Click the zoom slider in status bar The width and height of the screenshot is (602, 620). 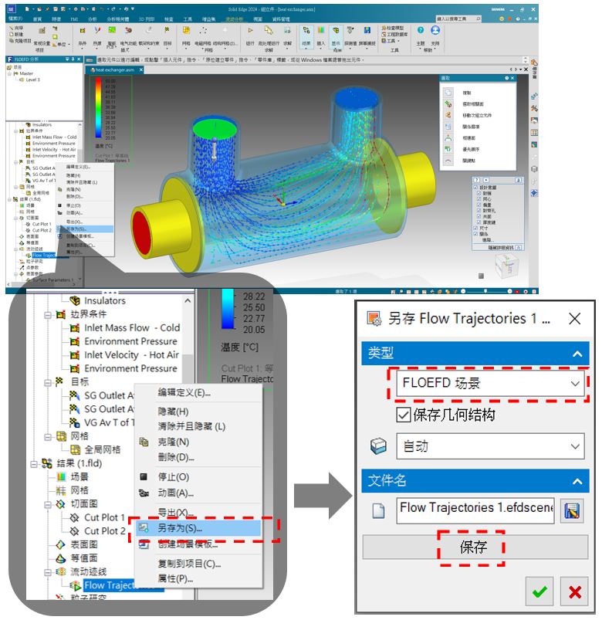point(485,291)
